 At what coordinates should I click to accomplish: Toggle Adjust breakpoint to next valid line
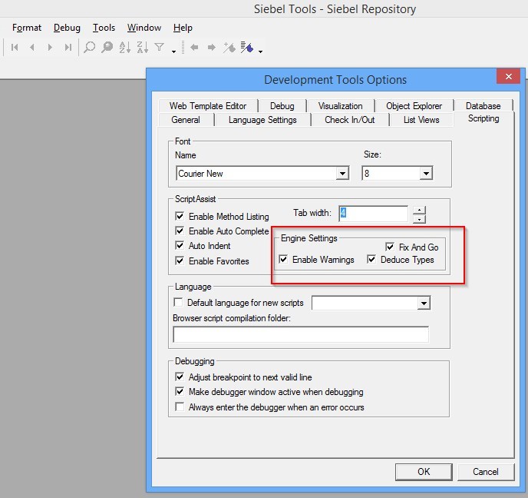coord(180,377)
